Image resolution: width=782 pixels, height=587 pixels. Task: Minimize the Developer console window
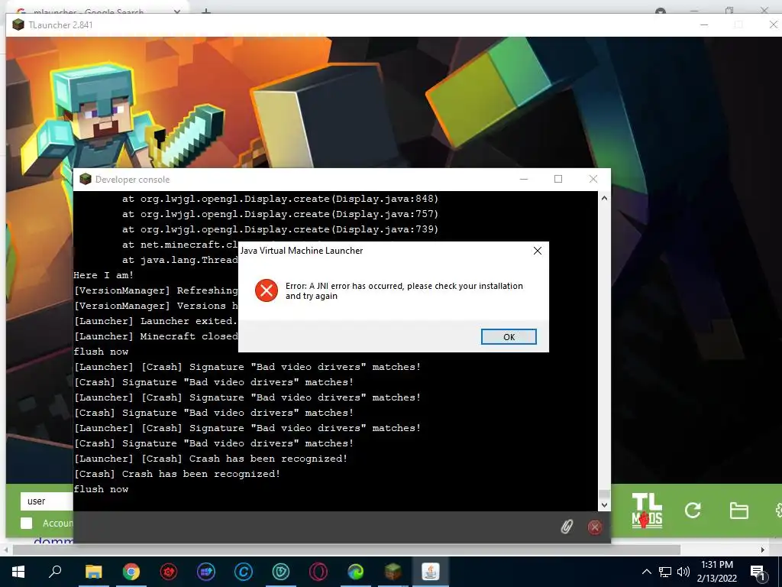click(524, 179)
